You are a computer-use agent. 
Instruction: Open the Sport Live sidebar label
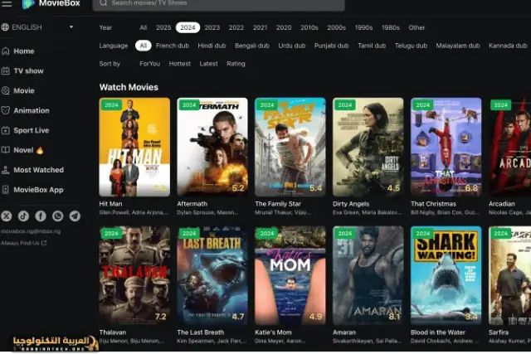[x=32, y=130]
